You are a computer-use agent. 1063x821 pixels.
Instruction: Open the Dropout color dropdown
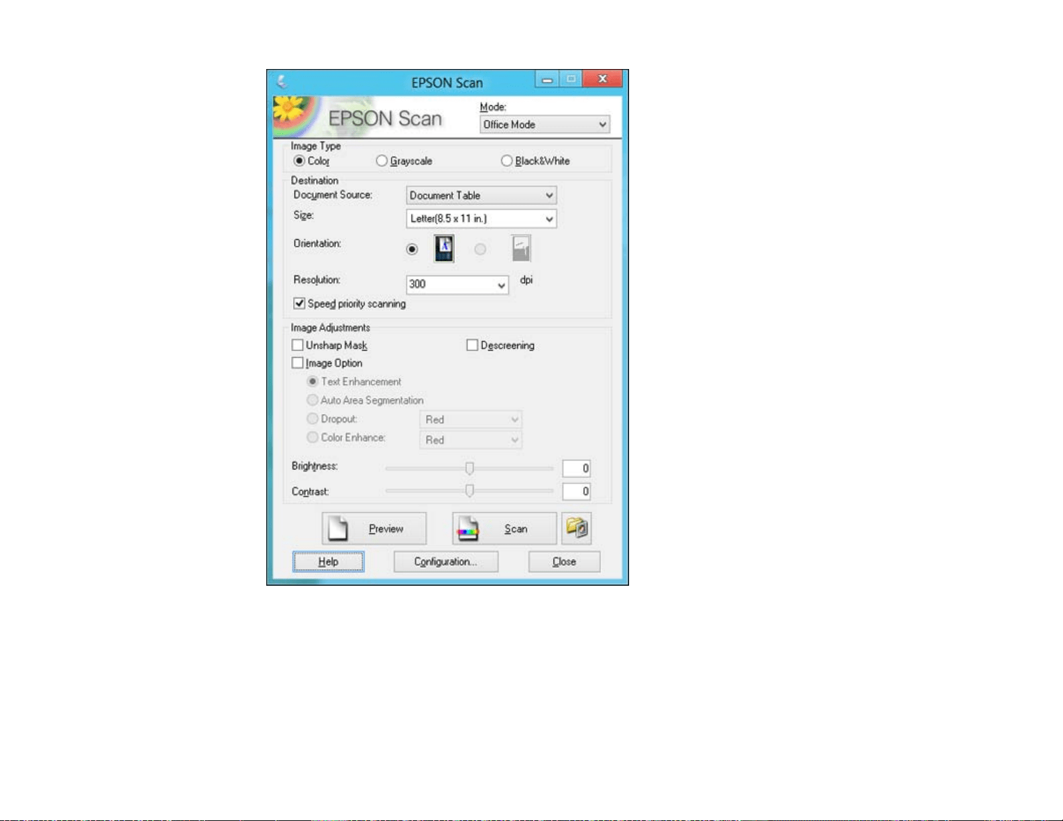click(471, 420)
